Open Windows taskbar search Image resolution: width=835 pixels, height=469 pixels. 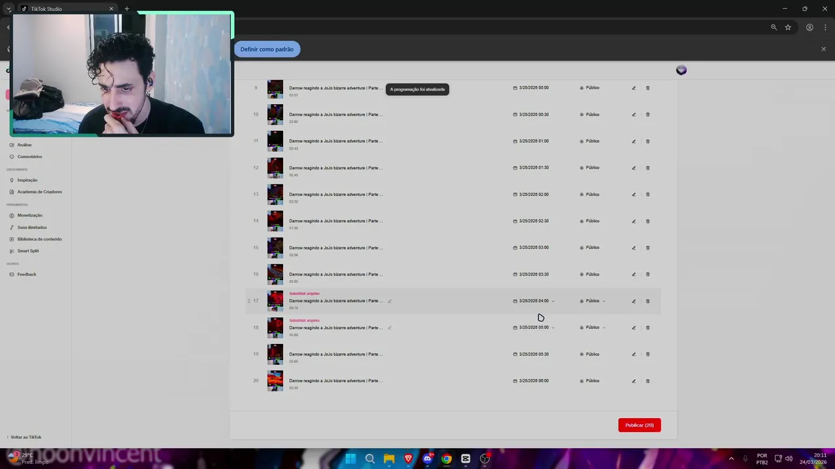pyautogui.click(x=370, y=459)
